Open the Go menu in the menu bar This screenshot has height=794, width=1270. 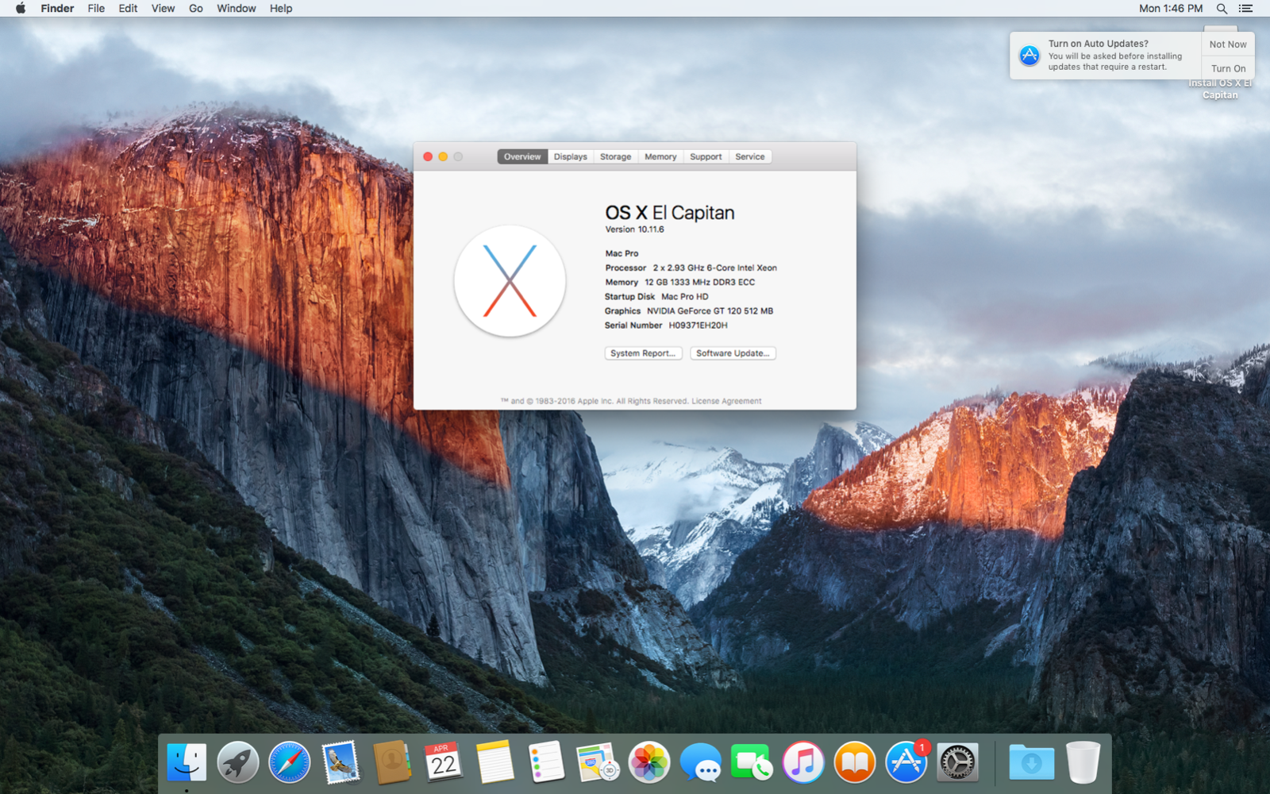coord(195,9)
